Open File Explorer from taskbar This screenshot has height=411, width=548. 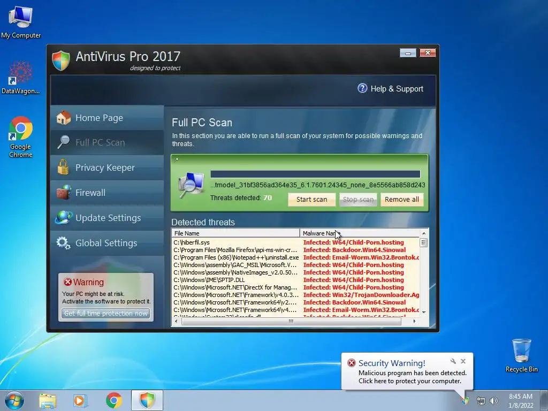(48, 400)
